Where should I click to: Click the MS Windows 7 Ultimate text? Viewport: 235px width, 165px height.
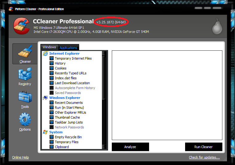pos(59,28)
